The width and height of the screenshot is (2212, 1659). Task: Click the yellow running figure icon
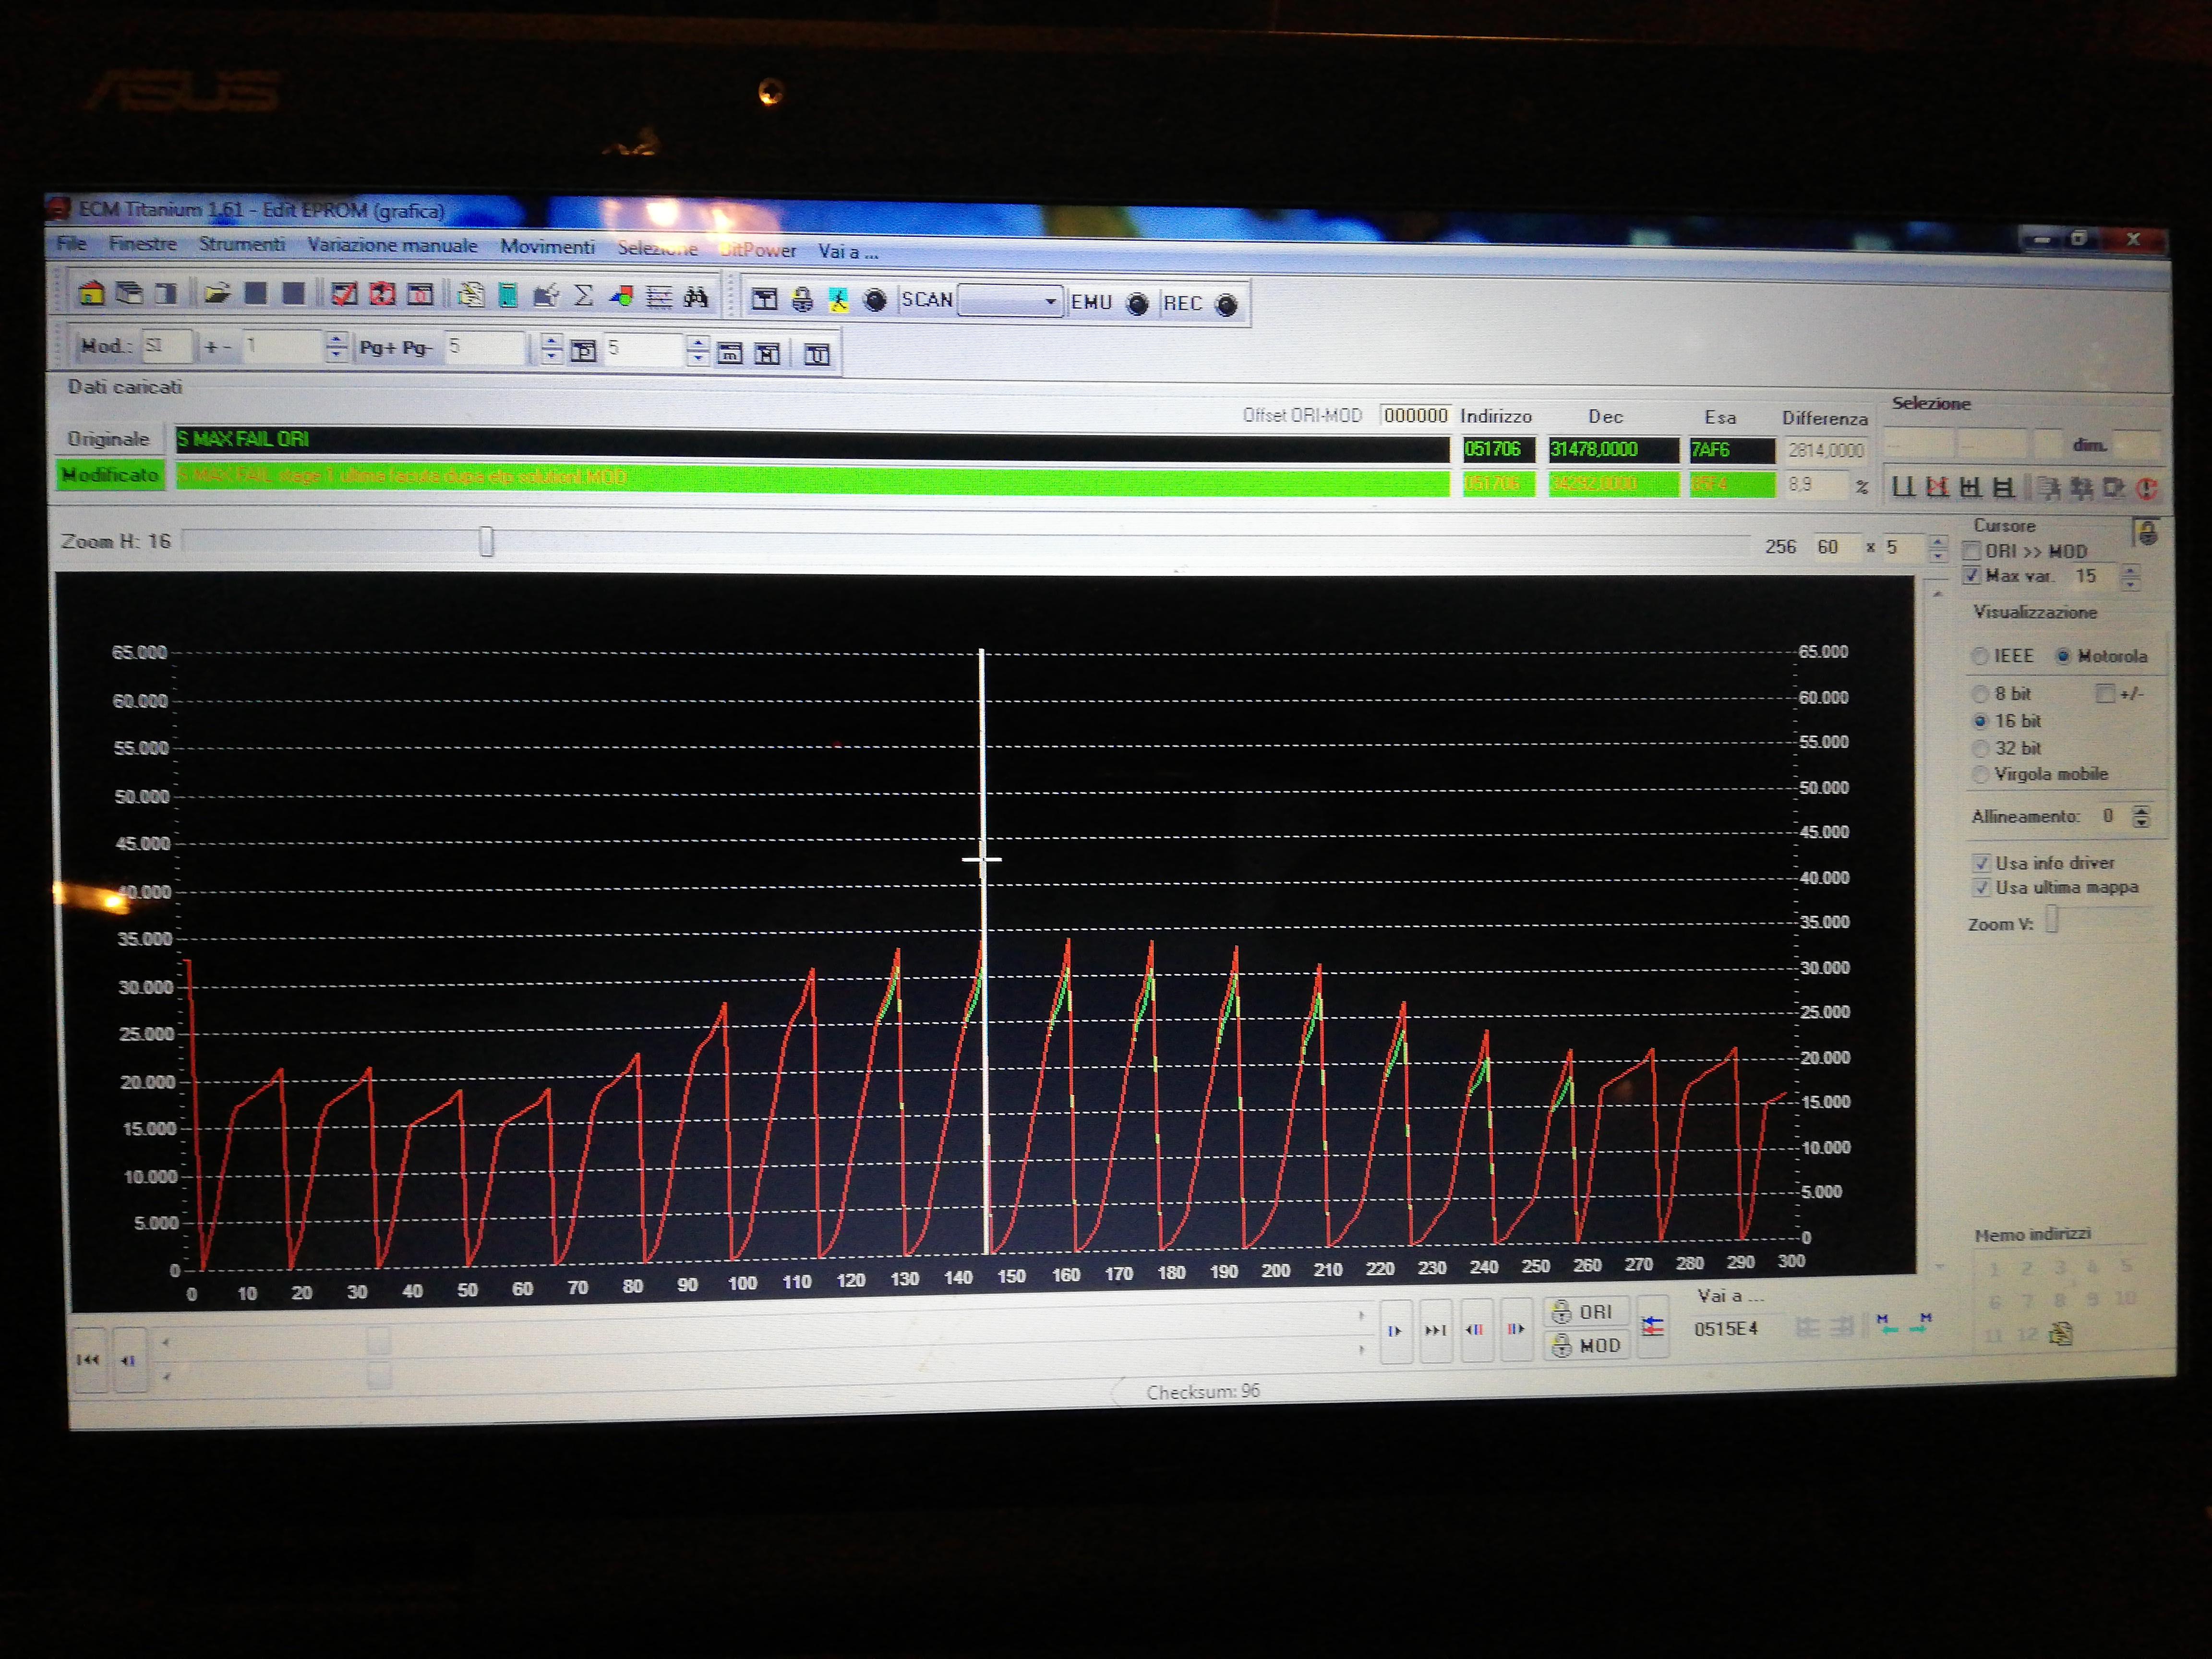(839, 300)
